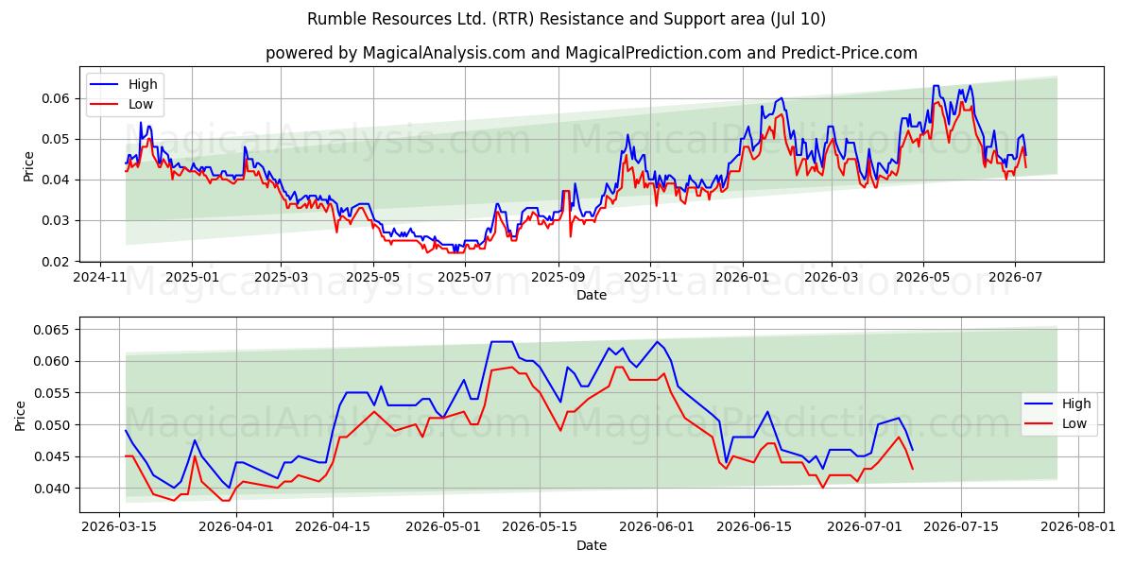Click the top chart x-axis label '2026-05'
Screen dimensions: 1134x567
(923, 279)
